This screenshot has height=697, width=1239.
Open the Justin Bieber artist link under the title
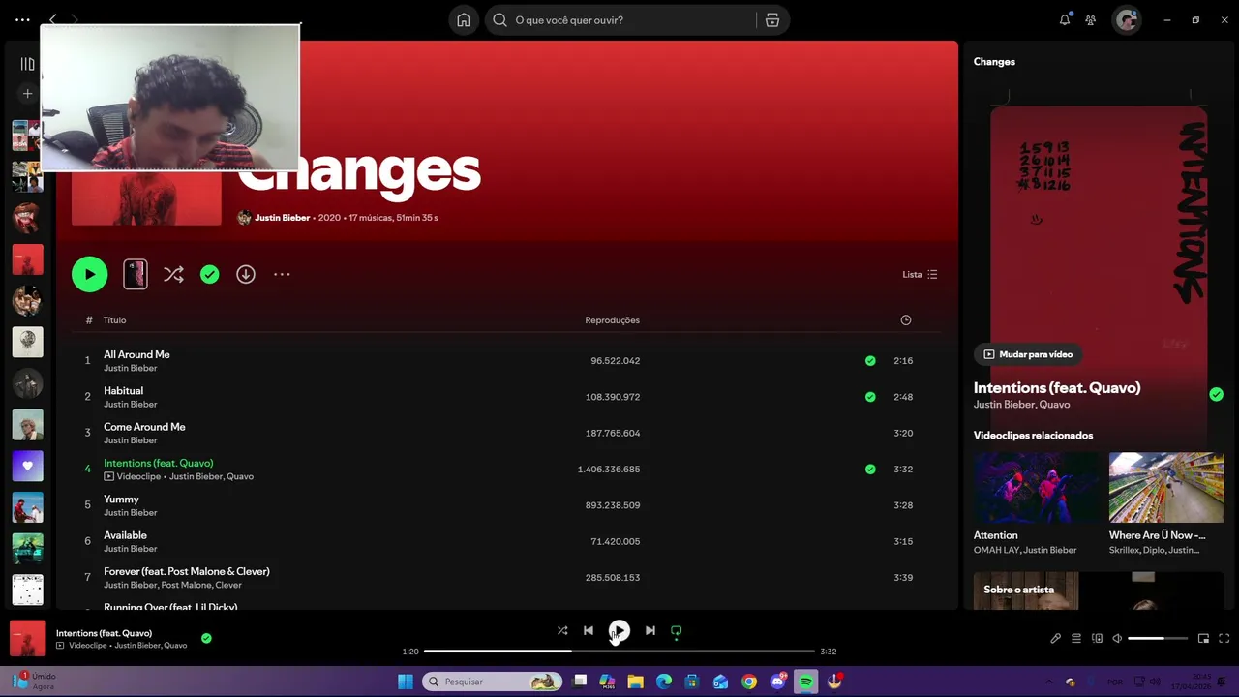tap(282, 218)
